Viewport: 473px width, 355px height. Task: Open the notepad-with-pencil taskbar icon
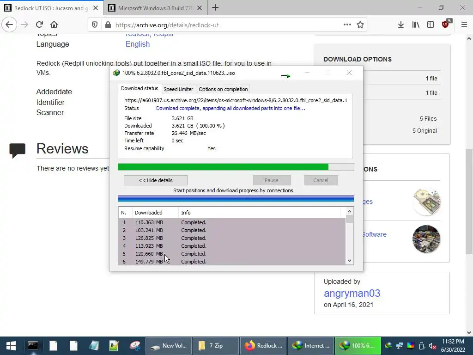coord(114,346)
